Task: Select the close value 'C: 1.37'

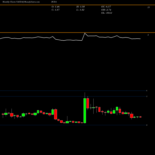Action: [x=55, y=10]
